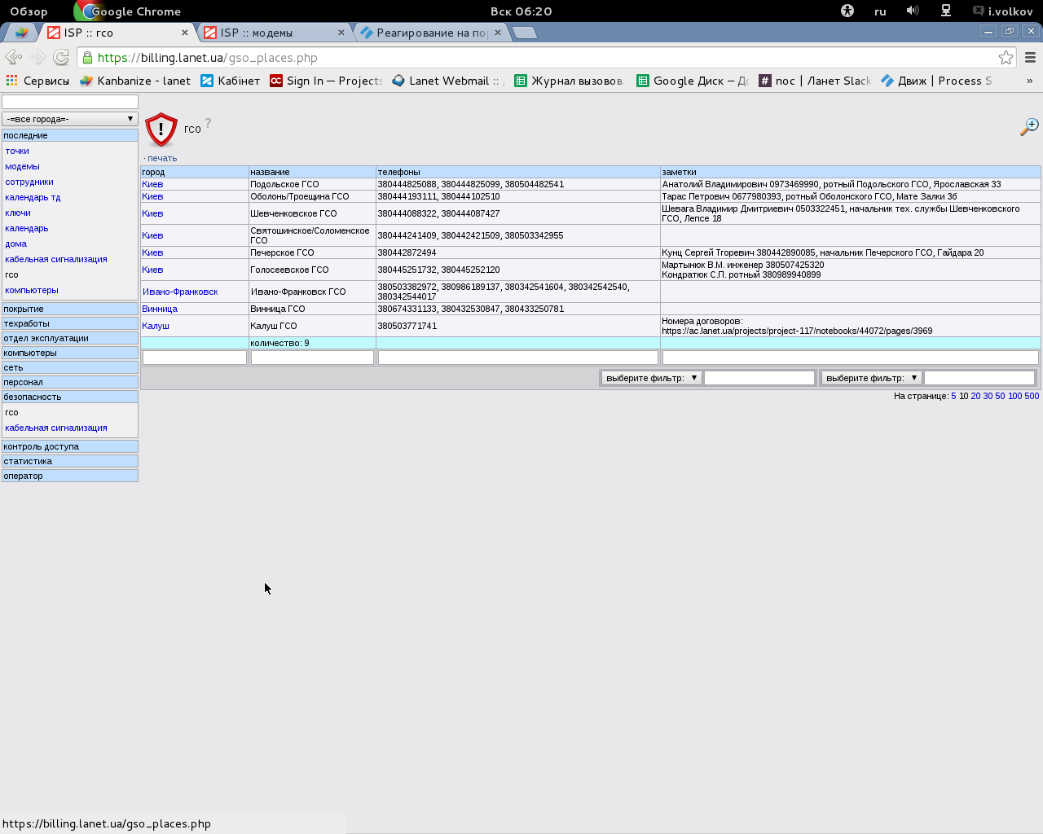1043x834 pixels.
Task: Open the все города city dropdown
Action: coord(70,119)
